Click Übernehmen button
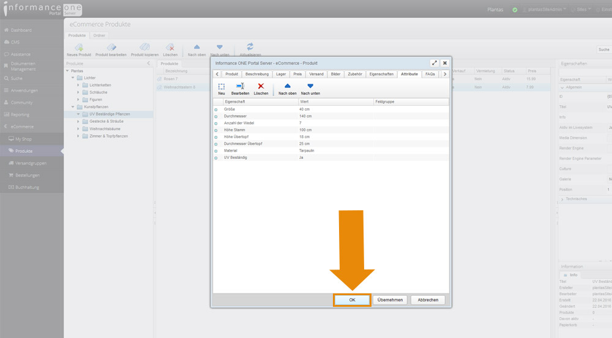Viewport: 612px width, 338px height. tap(390, 299)
